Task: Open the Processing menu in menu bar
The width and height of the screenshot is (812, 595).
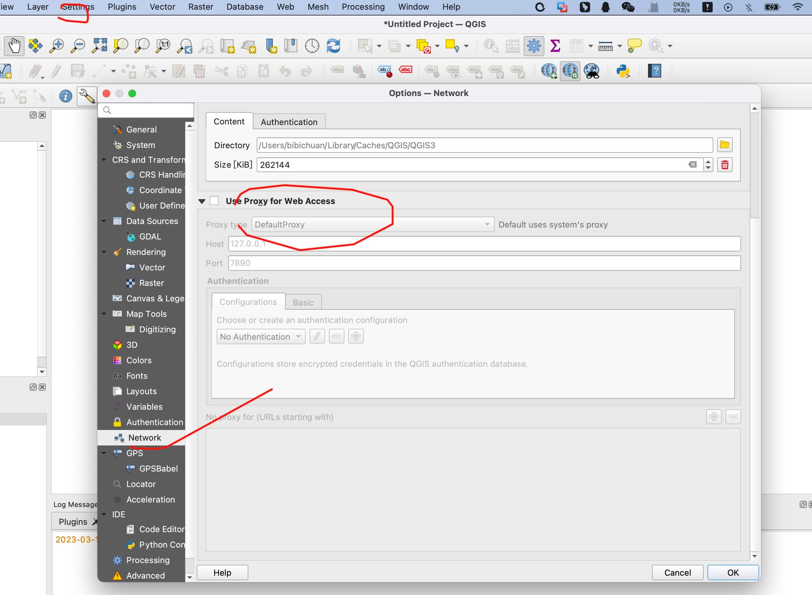Action: [x=363, y=7]
